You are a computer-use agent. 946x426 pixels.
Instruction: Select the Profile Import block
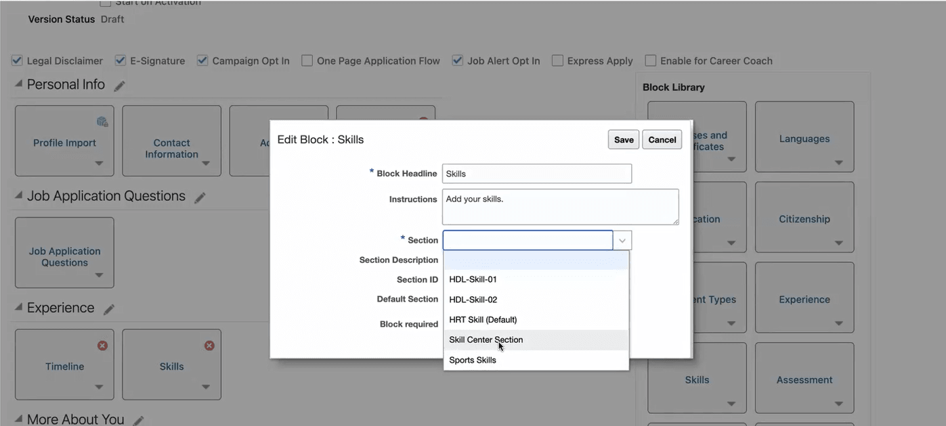click(64, 141)
